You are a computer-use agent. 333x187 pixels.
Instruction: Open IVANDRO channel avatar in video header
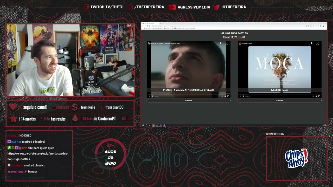[240, 43]
